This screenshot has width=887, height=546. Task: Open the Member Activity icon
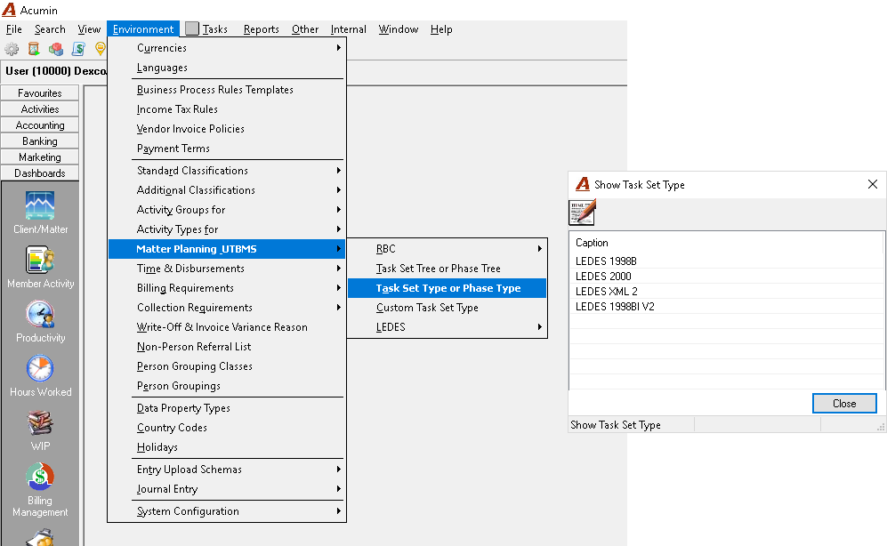click(40, 260)
